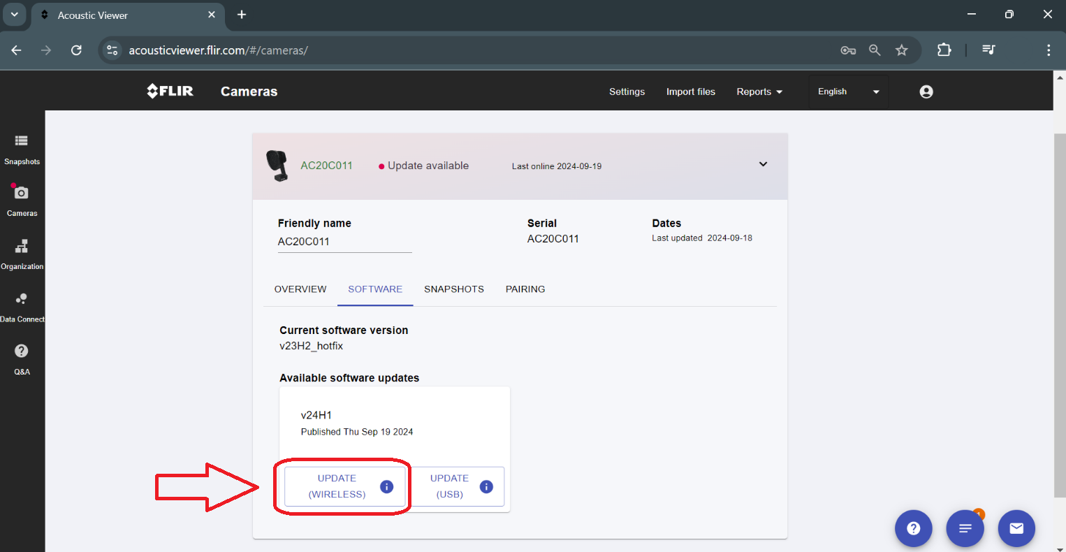The height and width of the screenshot is (552, 1066).
Task: Open the English language dropdown
Action: pos(848,92)
